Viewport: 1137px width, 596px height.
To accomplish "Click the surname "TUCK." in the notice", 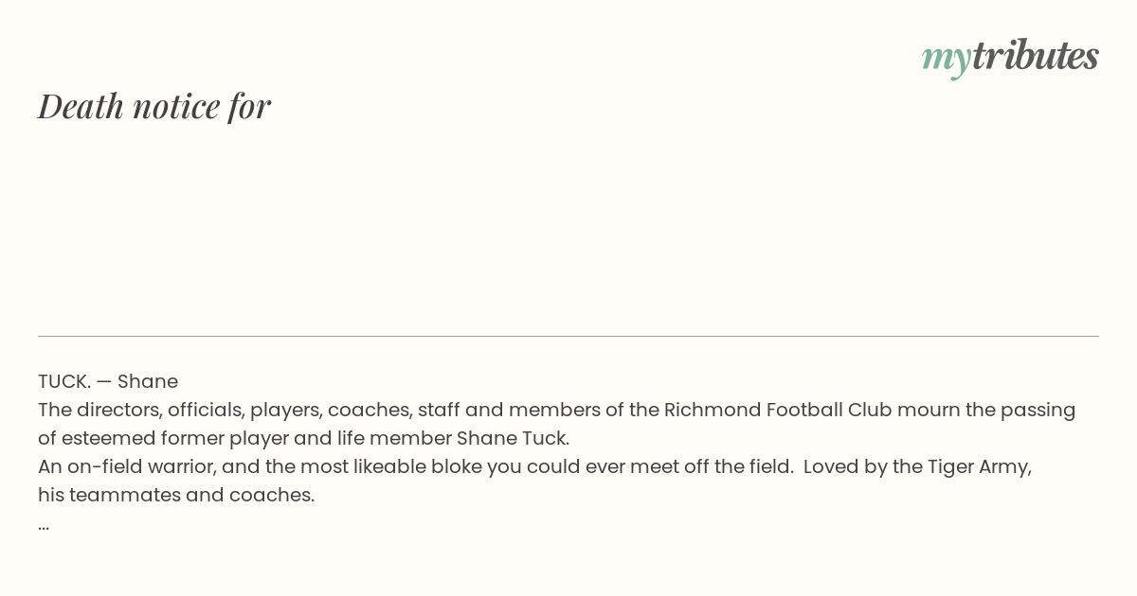I will [63, 381].
